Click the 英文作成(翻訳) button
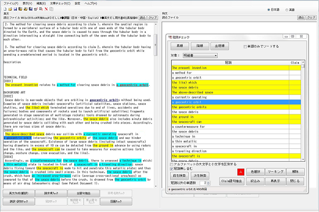This screenshot has height=212, width=319. point(19,193)
